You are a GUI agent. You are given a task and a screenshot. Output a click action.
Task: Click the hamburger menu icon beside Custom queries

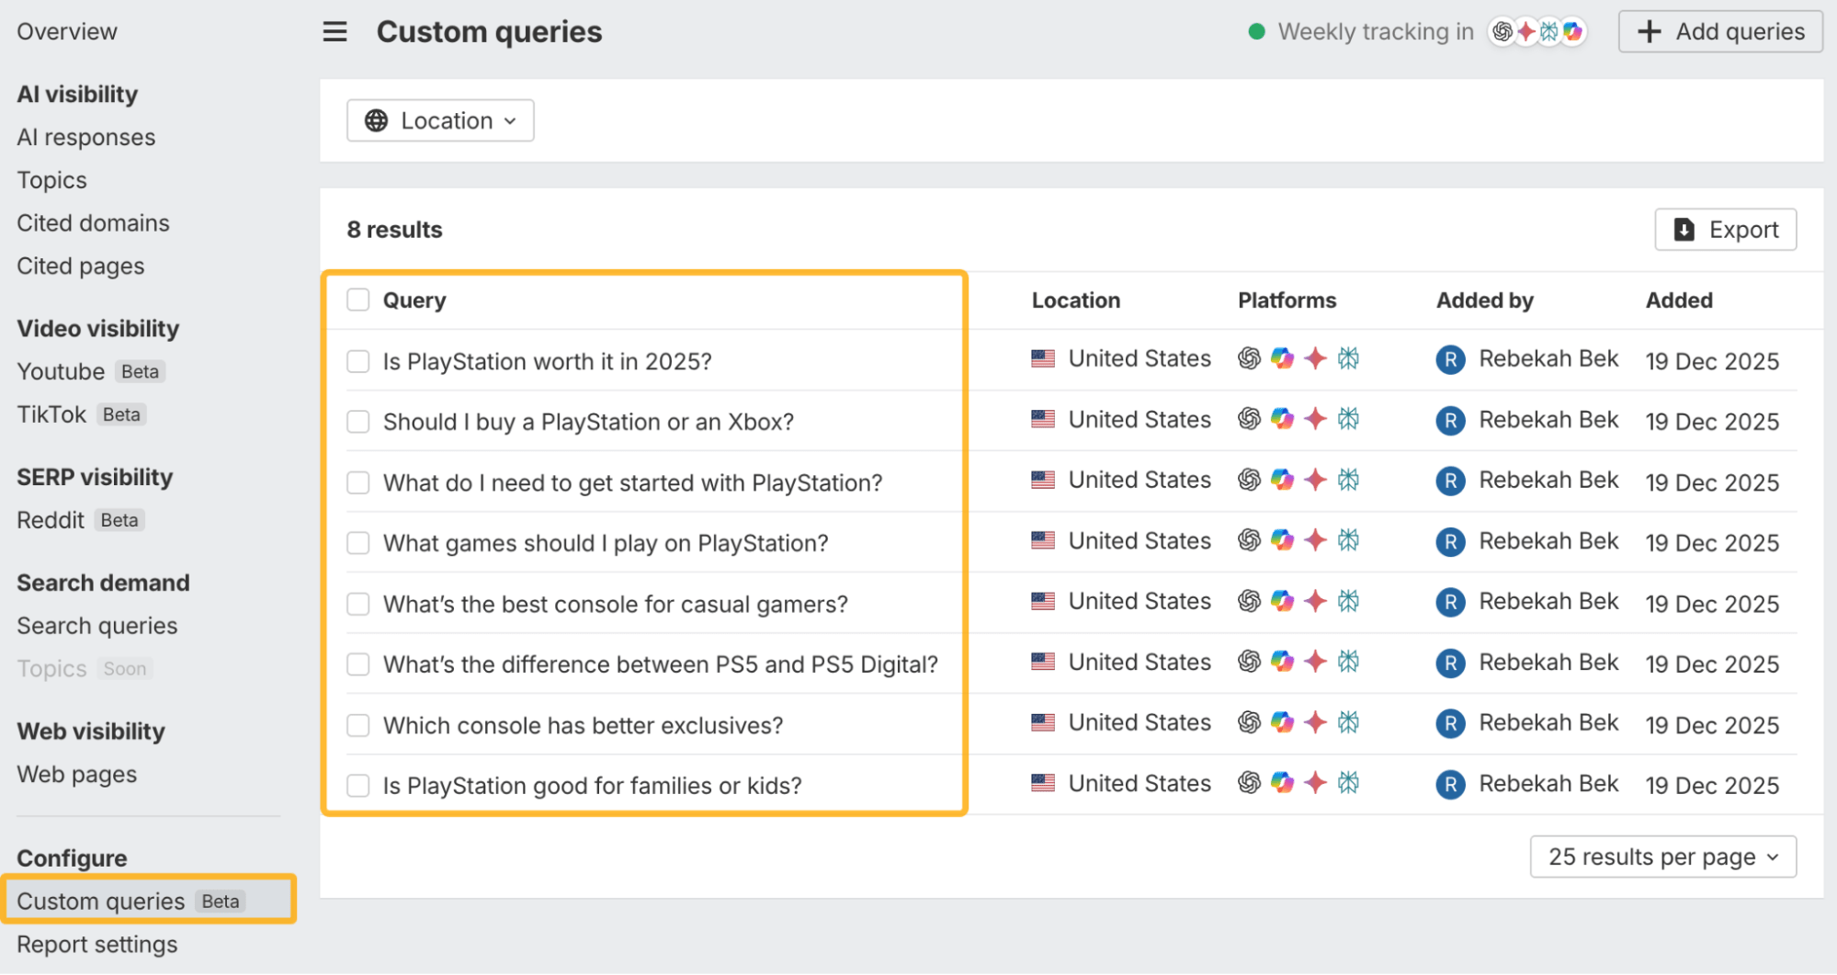coord(335,32)
